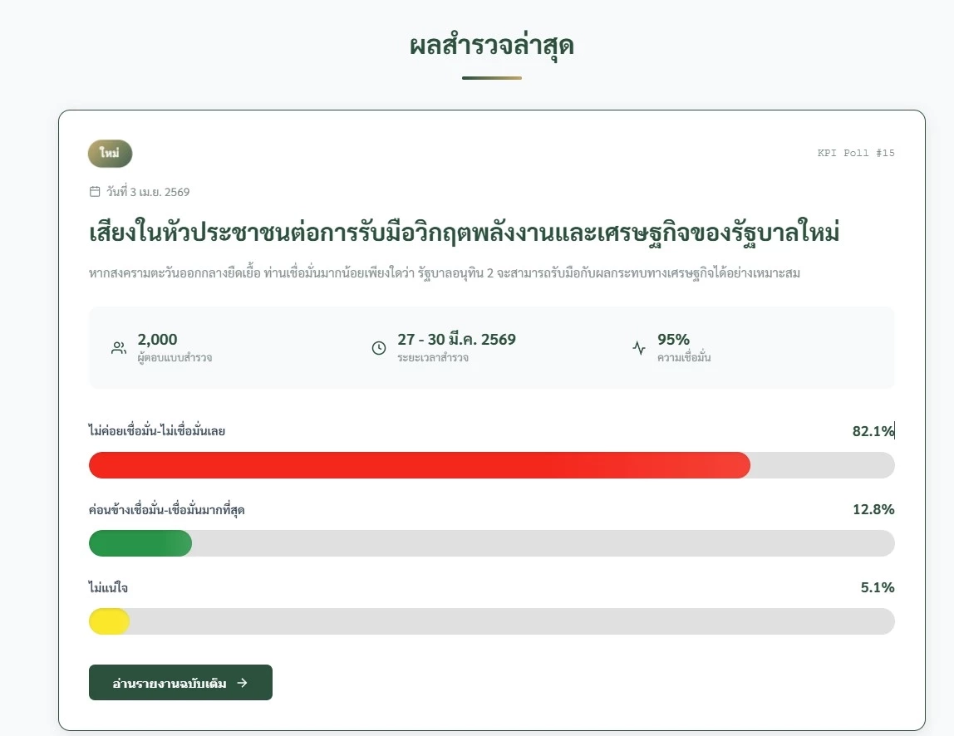Click the "95%" confidence statistic

coord(672,339)
